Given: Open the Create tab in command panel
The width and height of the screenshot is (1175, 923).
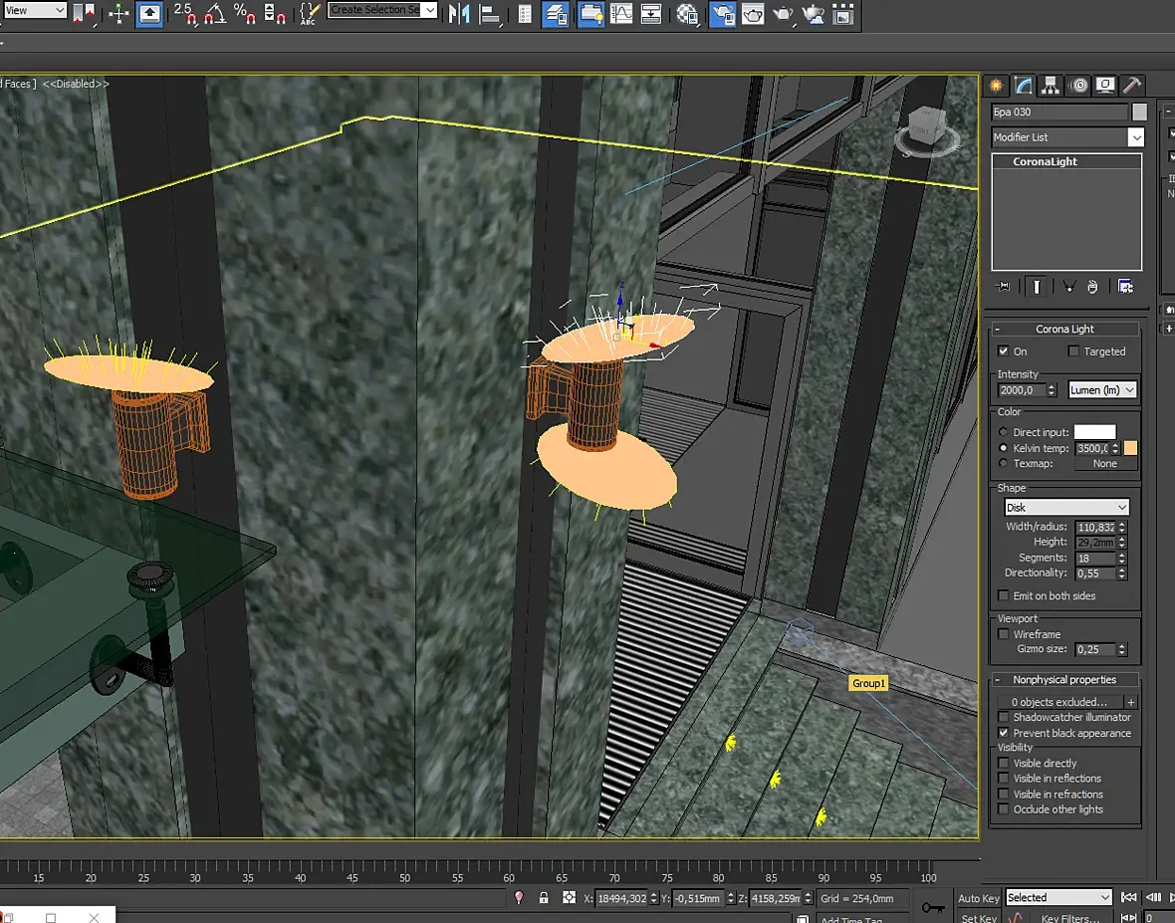Looking at the screenshot, I should pyautogui.click(x=997, y=86).
